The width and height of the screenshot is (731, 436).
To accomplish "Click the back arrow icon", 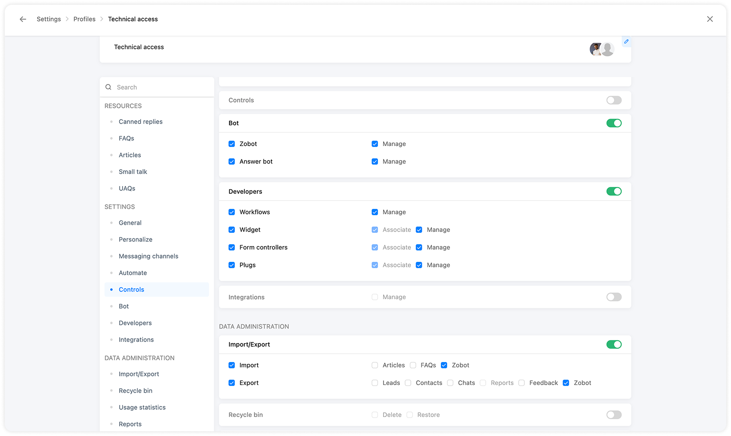I will click(23, 19).
